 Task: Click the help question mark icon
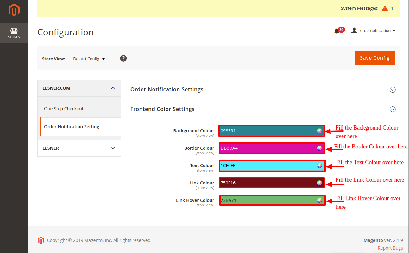123,58
